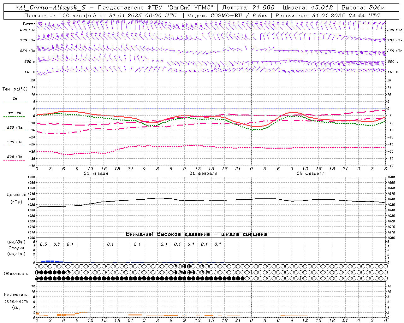
Task: Click the (мм/1ч.) precipitation unit label
Action: pos(16,254)
